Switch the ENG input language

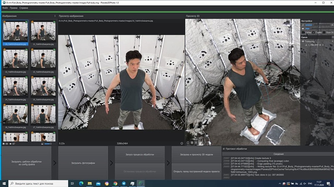tap(310, 184)
